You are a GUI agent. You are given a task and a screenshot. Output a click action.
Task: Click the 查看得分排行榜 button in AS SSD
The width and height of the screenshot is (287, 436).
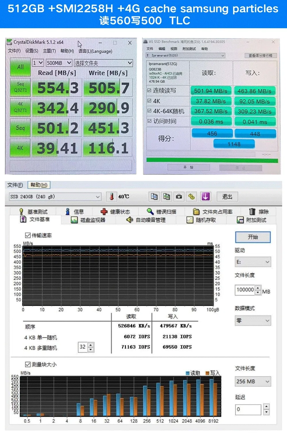point(261,55)
